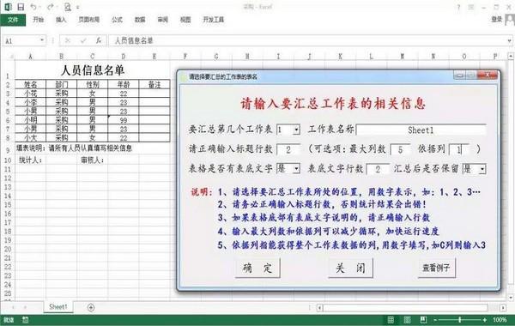The height and width of the screenshot is (326, 515).
Task: Click the Print Preview icon in quick access toolbar
Action: click(x=67, y=7)
